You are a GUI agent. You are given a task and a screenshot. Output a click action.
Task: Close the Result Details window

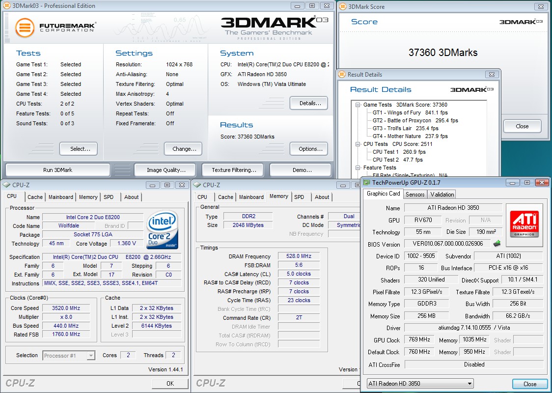[x=492, y=74]
